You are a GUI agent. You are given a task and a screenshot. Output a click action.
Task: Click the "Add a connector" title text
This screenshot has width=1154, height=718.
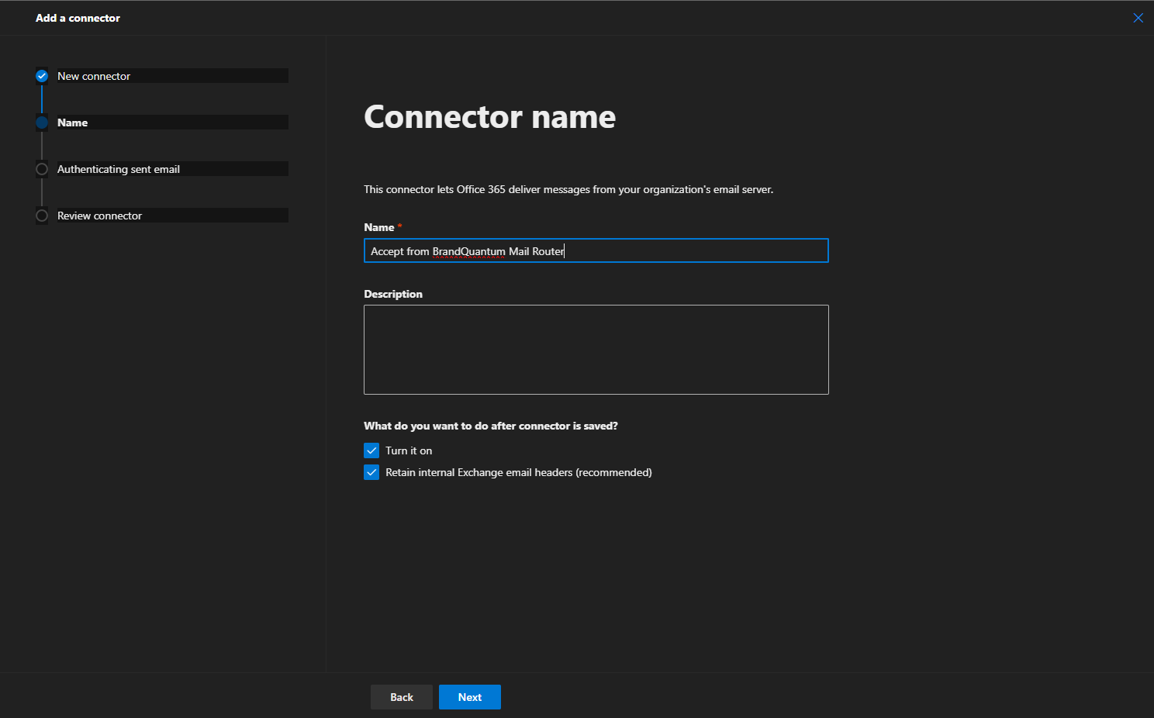[78, 18]
